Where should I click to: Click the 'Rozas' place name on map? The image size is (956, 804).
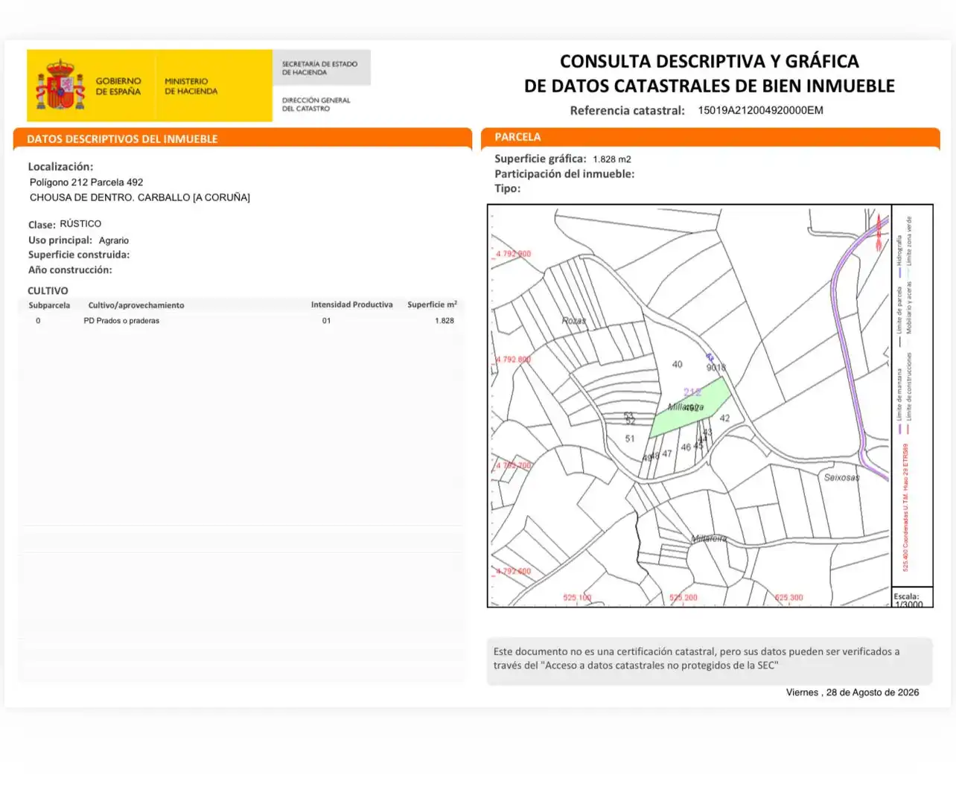[574, 321]
